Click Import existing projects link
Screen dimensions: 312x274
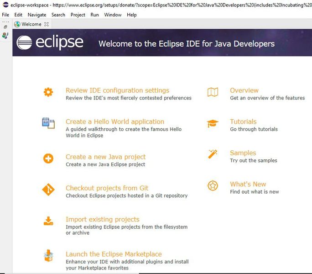click(x=103, y=219)
